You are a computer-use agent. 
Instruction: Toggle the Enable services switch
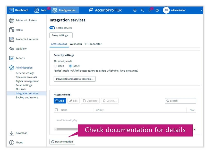click(x=52, y=28)
